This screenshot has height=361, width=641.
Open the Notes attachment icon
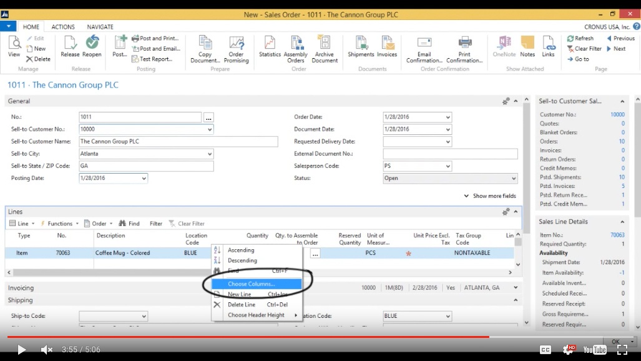click(527, 46)
